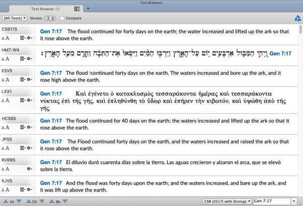
Task: Click the Gen 7:17 link in LXX1 row
Action: [51, 94]
